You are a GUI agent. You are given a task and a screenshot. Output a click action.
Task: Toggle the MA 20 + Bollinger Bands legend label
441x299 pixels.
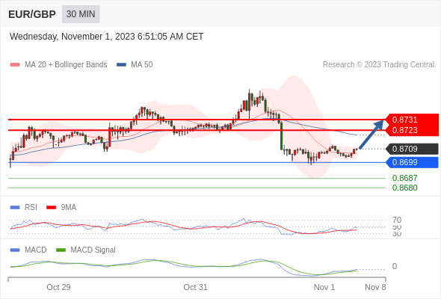tap(66, 65)
